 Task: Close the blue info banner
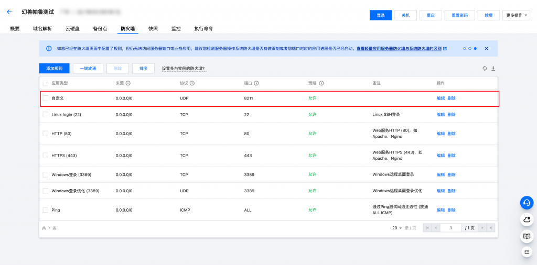pos(486,48)
